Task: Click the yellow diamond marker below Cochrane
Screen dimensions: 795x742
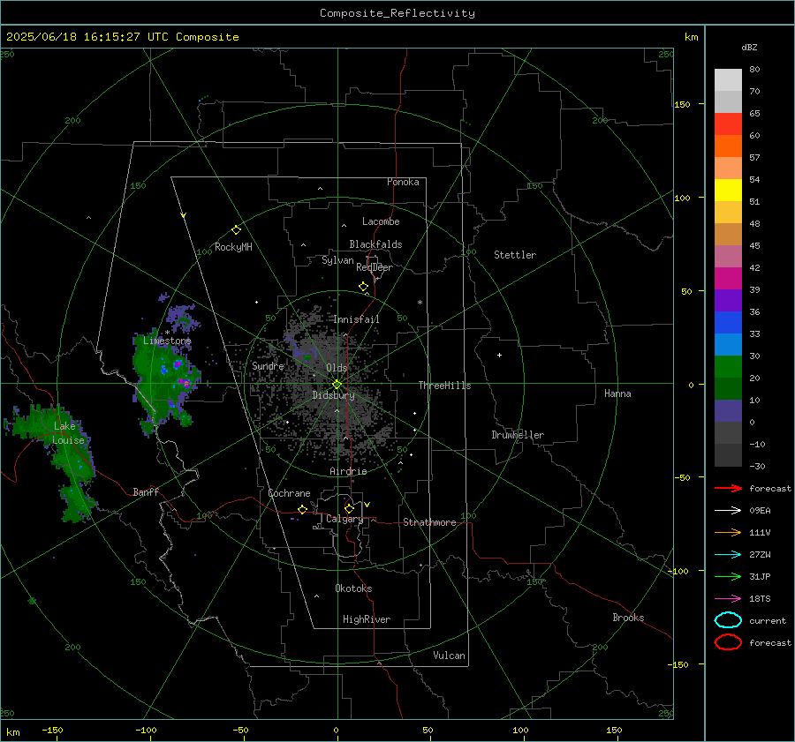Action: click(x=302, y=509)
